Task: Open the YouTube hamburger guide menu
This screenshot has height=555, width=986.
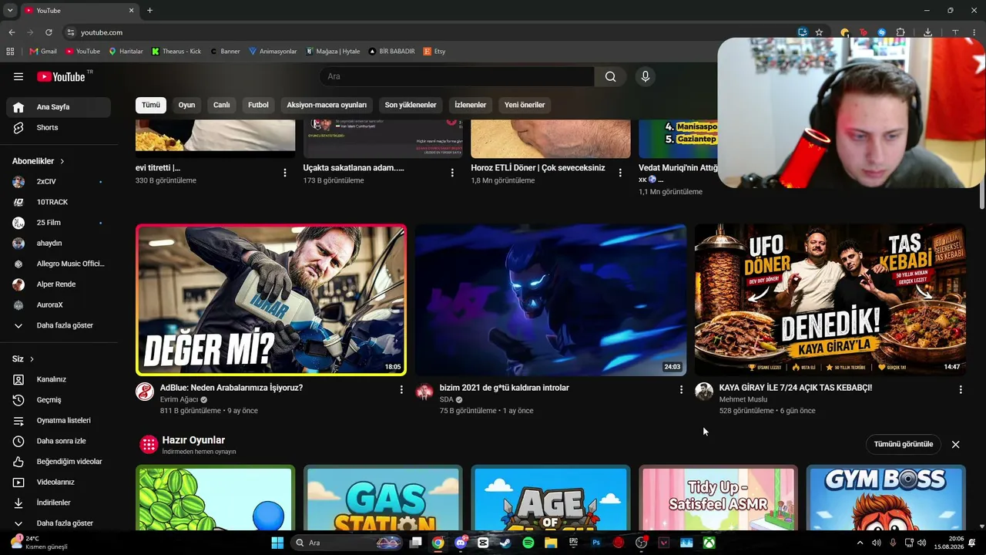Action: (x=18, y=76)
